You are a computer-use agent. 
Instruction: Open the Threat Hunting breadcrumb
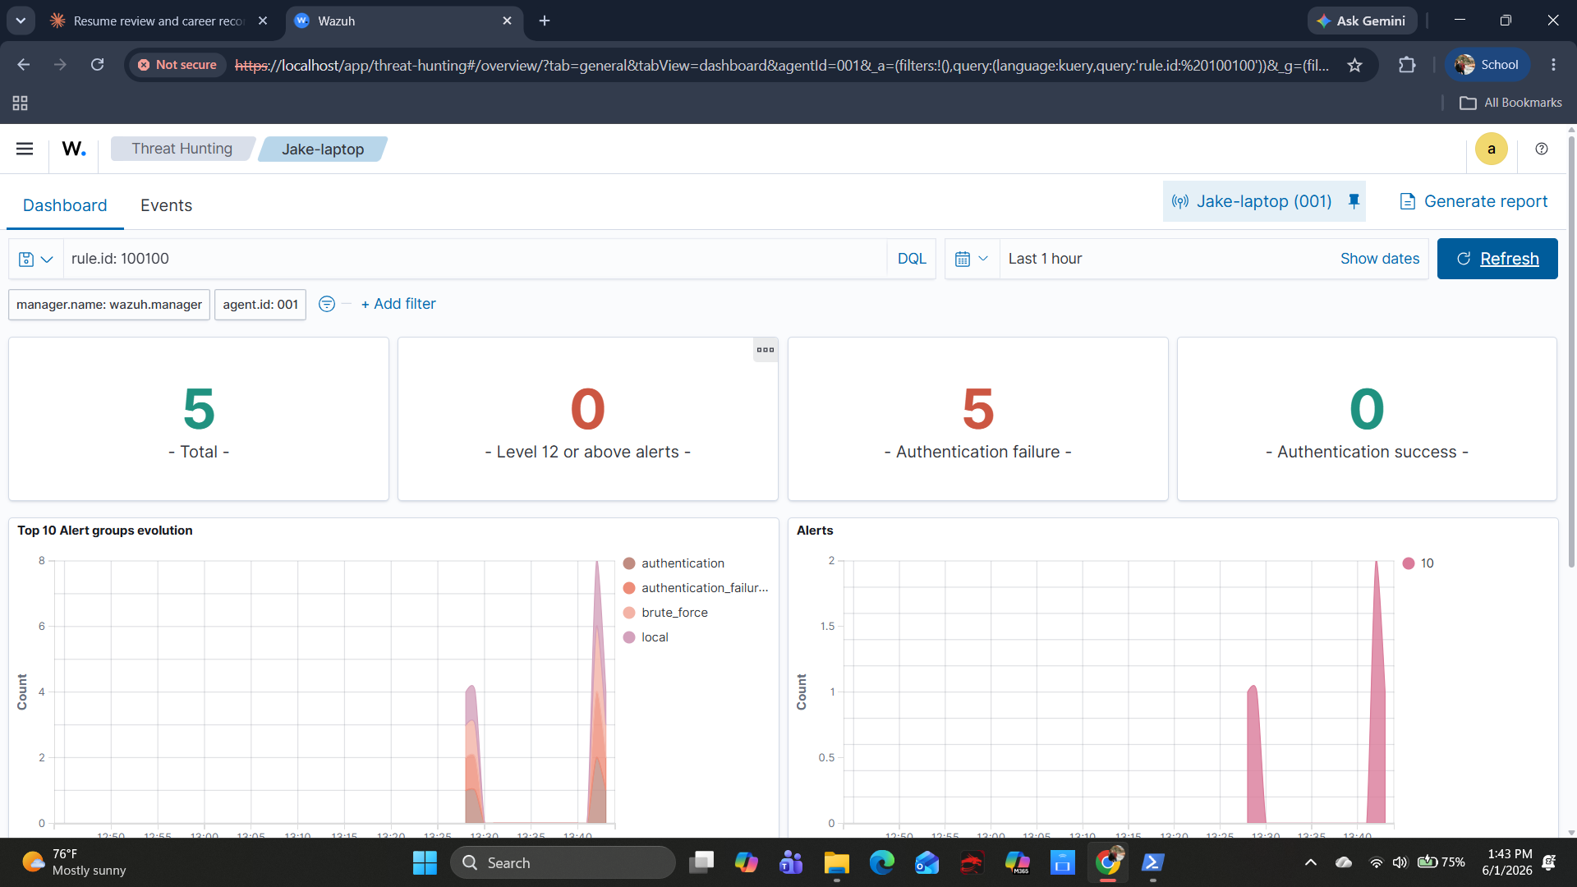click(x=182, y=149)
